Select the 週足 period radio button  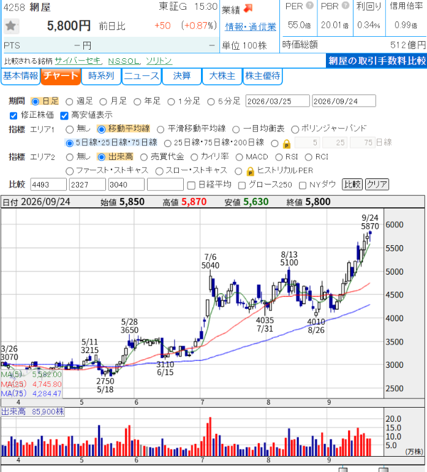click(69, 102)
